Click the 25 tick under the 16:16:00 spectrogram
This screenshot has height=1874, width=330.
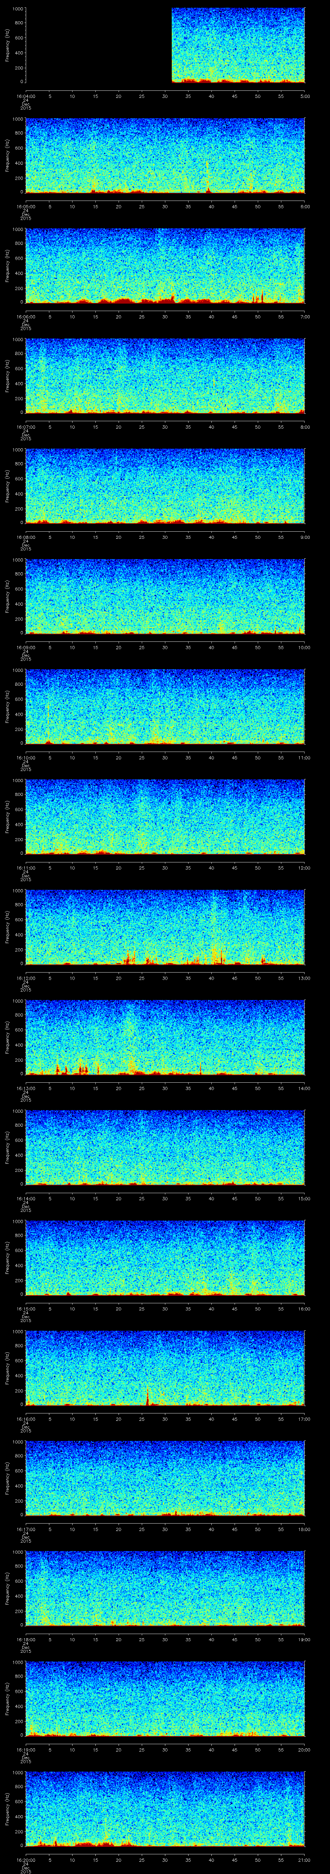coord(142,1419)
